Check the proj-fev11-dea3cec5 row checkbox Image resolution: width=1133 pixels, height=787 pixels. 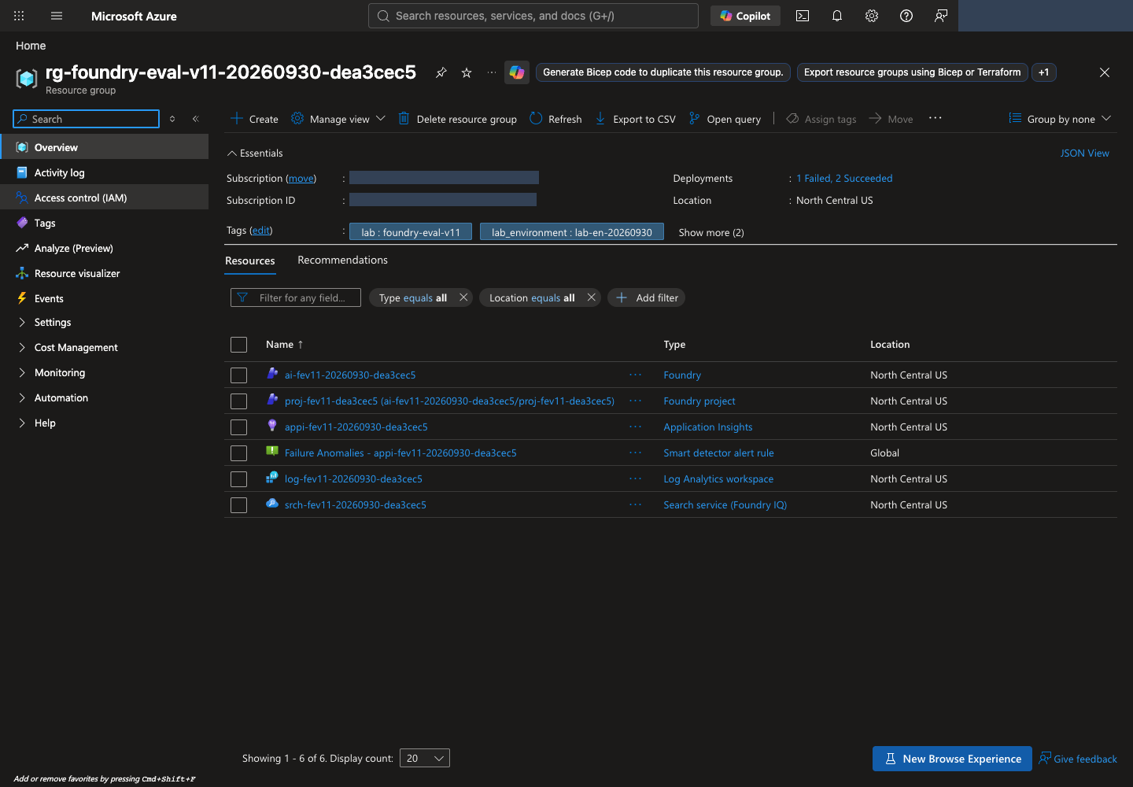coord(239,401)
